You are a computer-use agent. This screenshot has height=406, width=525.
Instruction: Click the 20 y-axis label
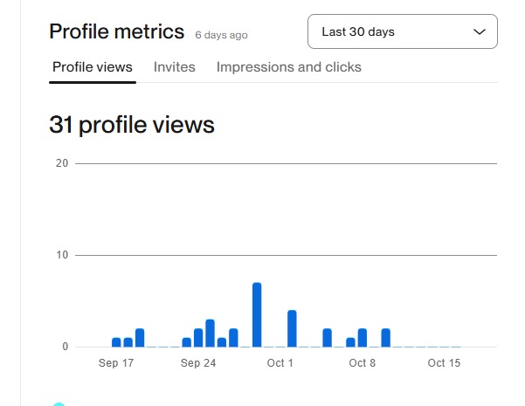62,163
